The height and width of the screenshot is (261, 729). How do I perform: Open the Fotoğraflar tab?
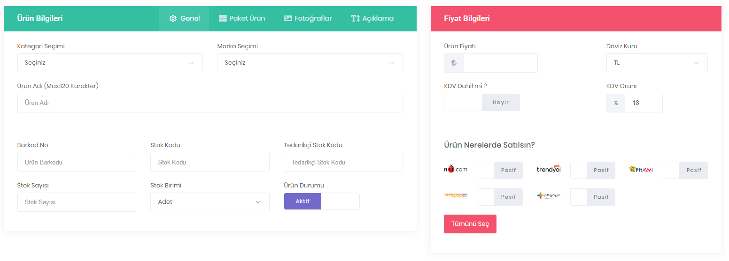click(308, 19)
